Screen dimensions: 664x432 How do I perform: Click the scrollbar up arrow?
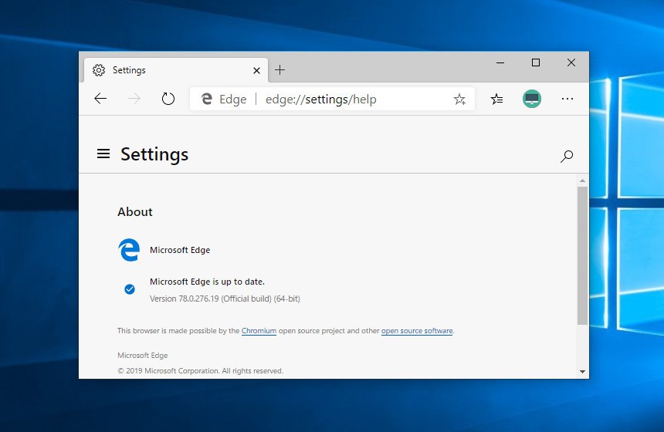[582, 181]
